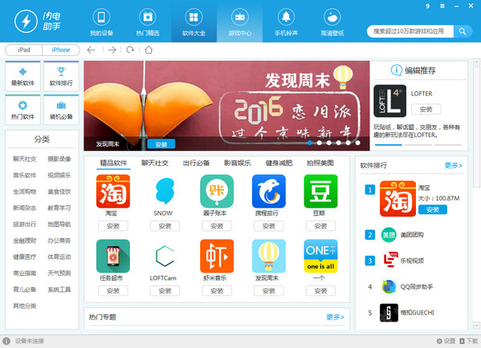Open 摄影录像 category link

tap(59, 159)
